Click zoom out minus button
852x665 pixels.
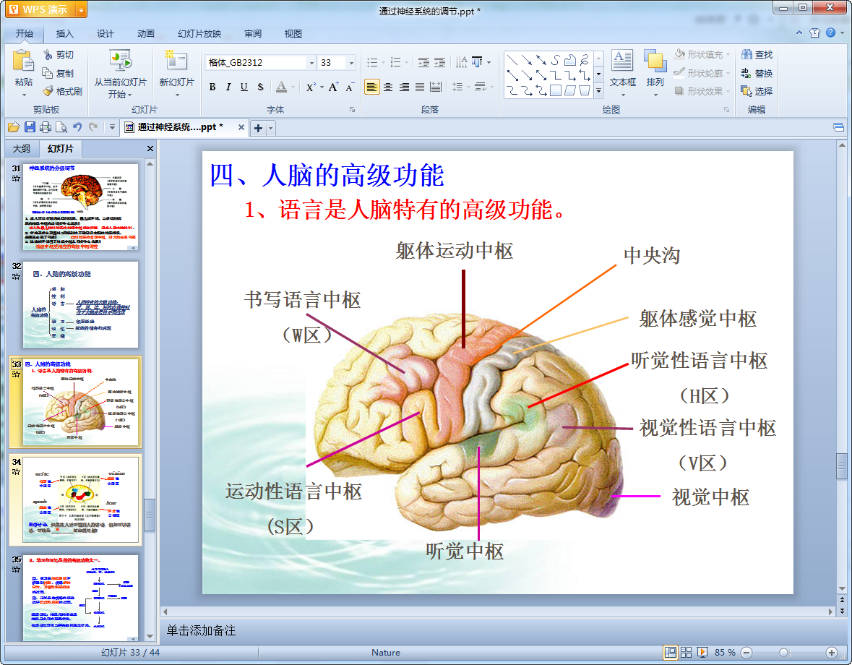coord(746,653)
